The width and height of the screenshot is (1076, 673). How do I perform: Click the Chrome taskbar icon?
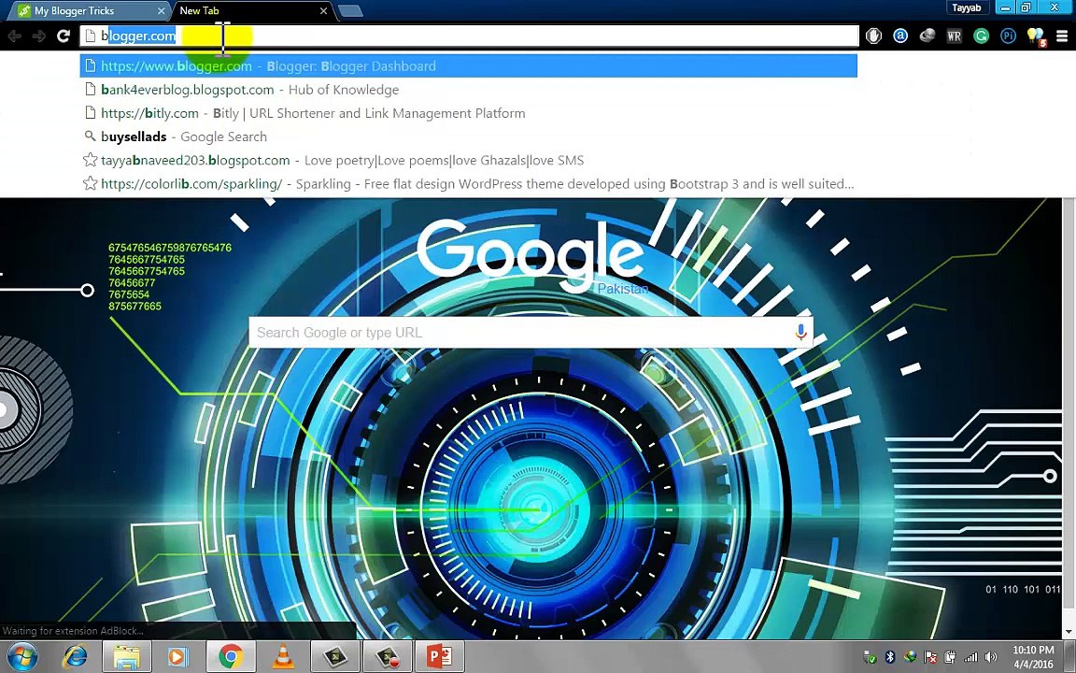pos(231,657)
